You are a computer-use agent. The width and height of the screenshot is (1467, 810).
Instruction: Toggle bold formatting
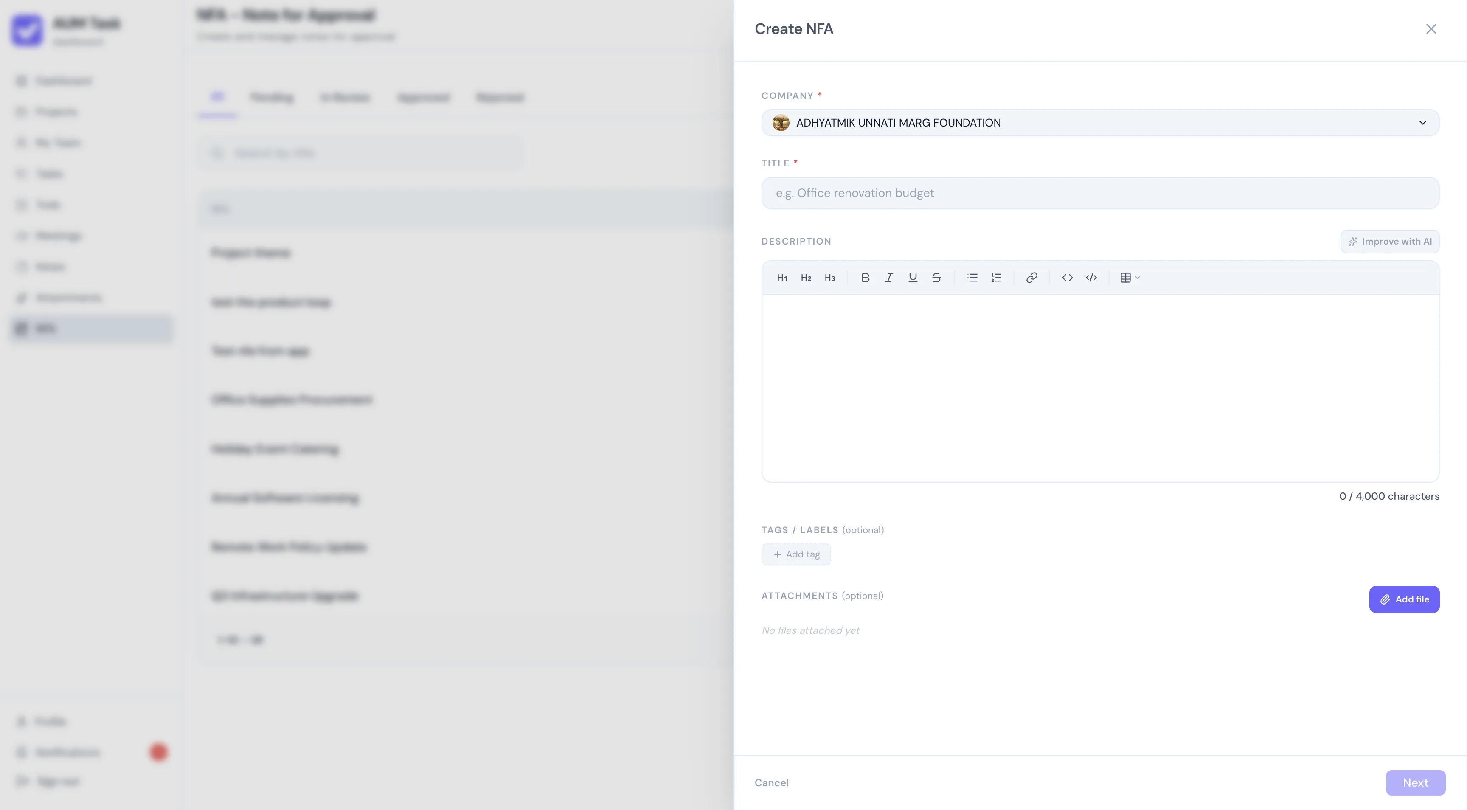click(865, 278)
